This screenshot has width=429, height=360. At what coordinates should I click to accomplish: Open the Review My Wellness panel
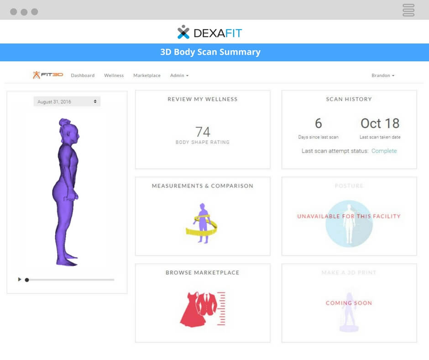[202, 129]
